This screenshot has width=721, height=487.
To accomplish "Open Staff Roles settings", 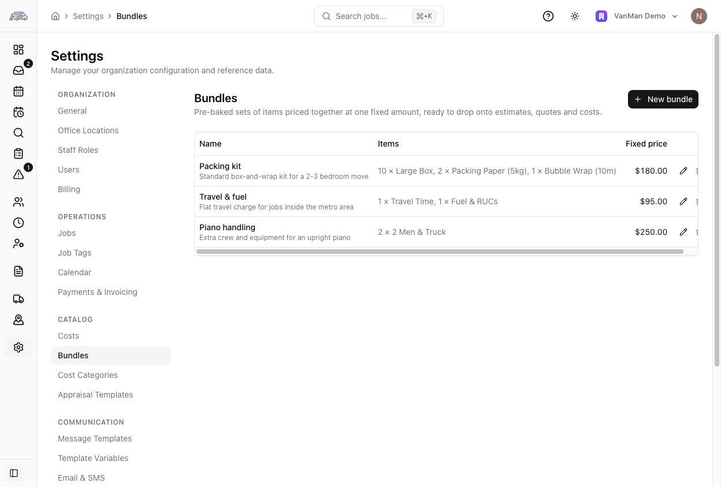I will pos(78,150).
